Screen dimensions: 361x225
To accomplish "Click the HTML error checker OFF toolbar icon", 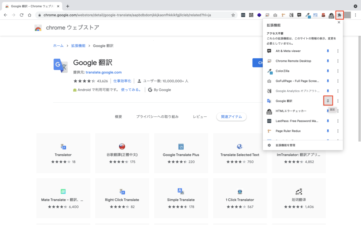I will coord(331,15).
